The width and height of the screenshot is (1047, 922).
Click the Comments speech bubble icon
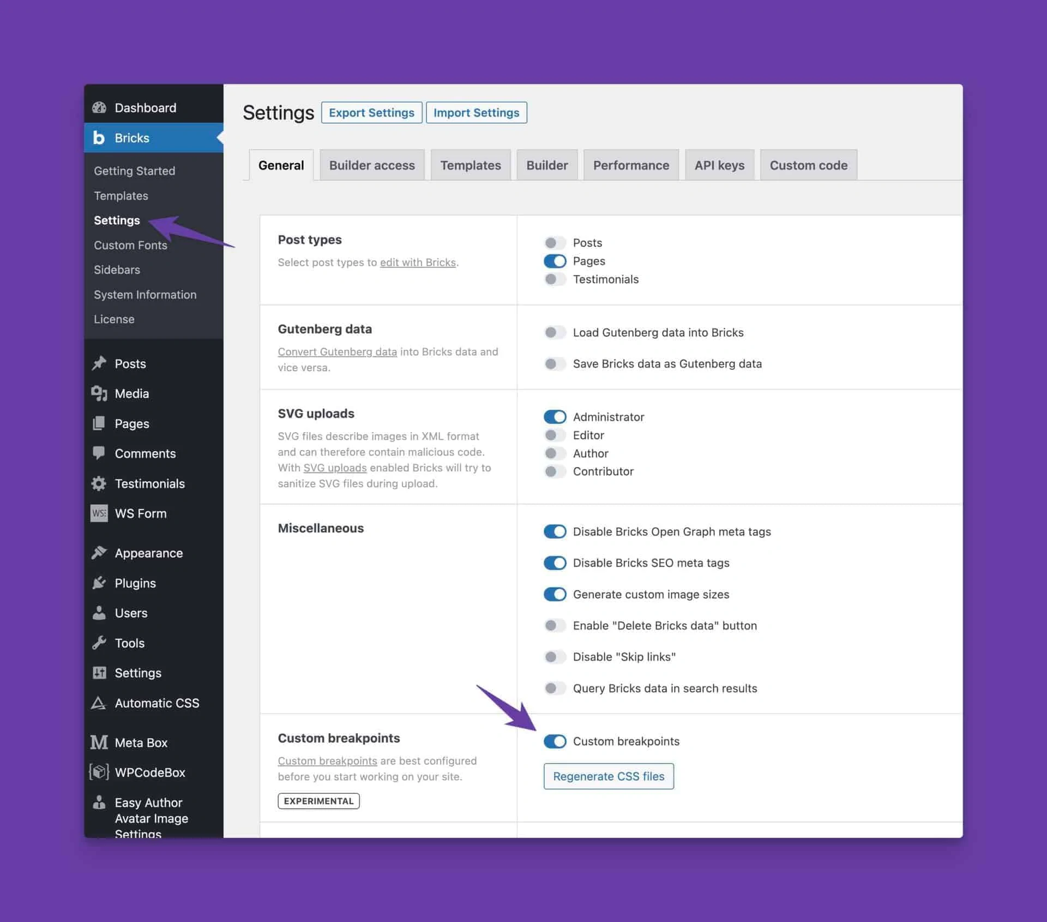(x=99, y=453)
